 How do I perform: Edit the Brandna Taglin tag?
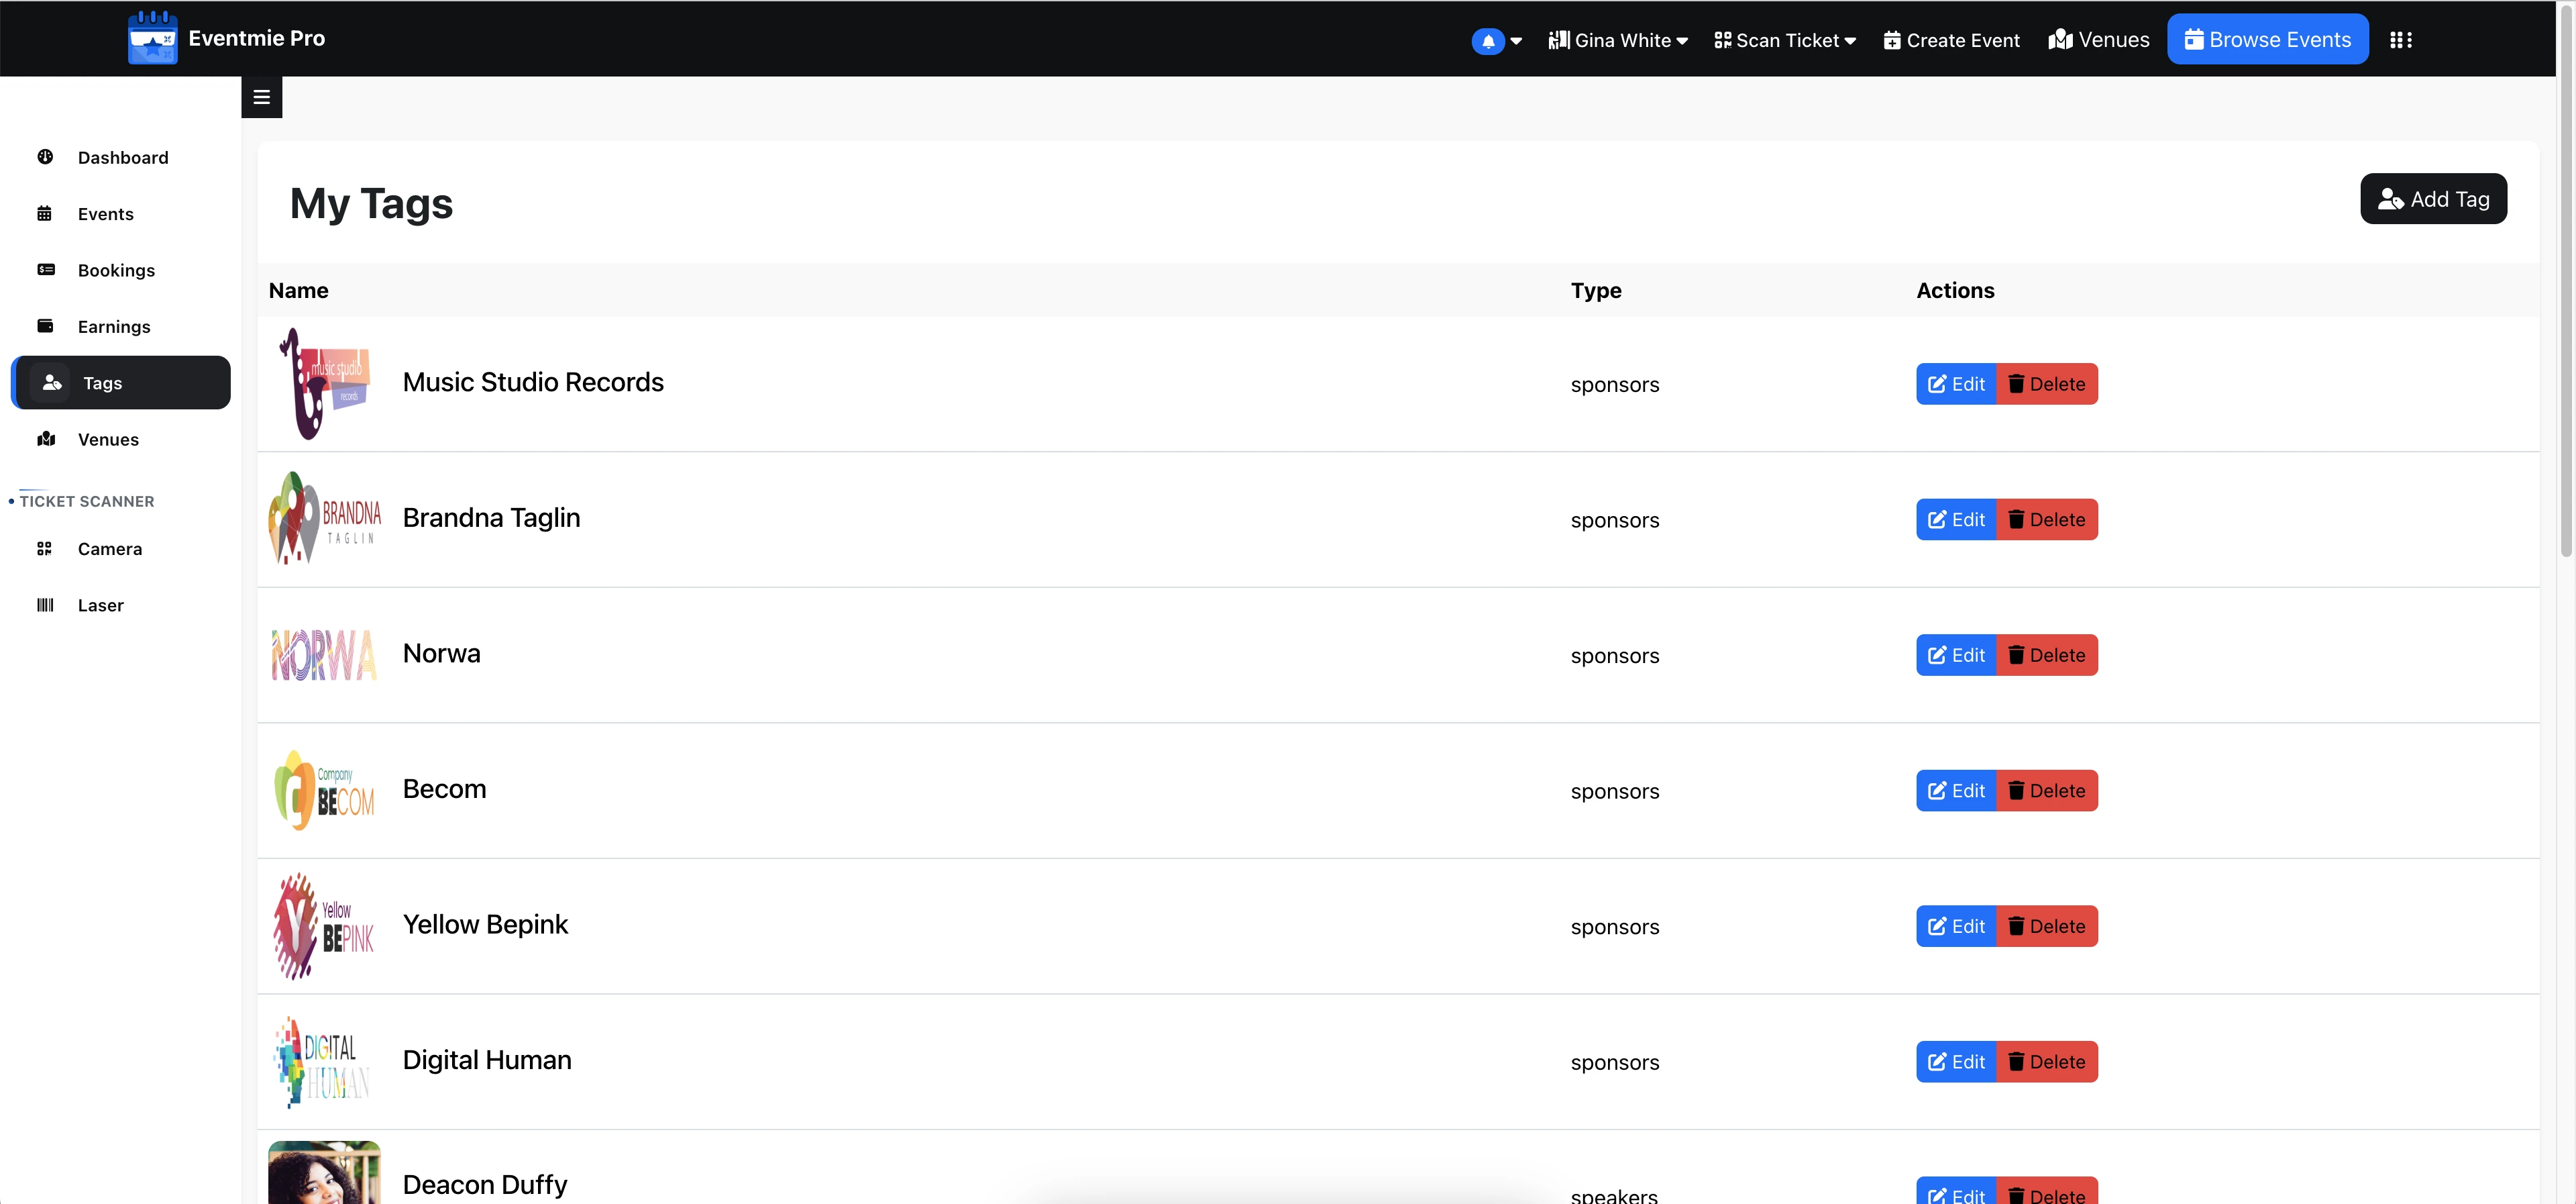pos(1956,519)
